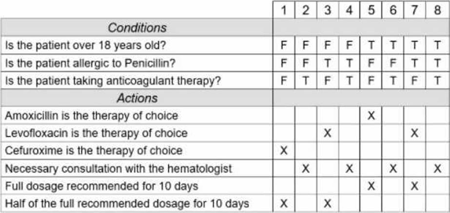Screen dimensions: 450x213
Task: Click the X mark in the Cefuroxime row
Action: pyautogui.click(x=284, y=151)
